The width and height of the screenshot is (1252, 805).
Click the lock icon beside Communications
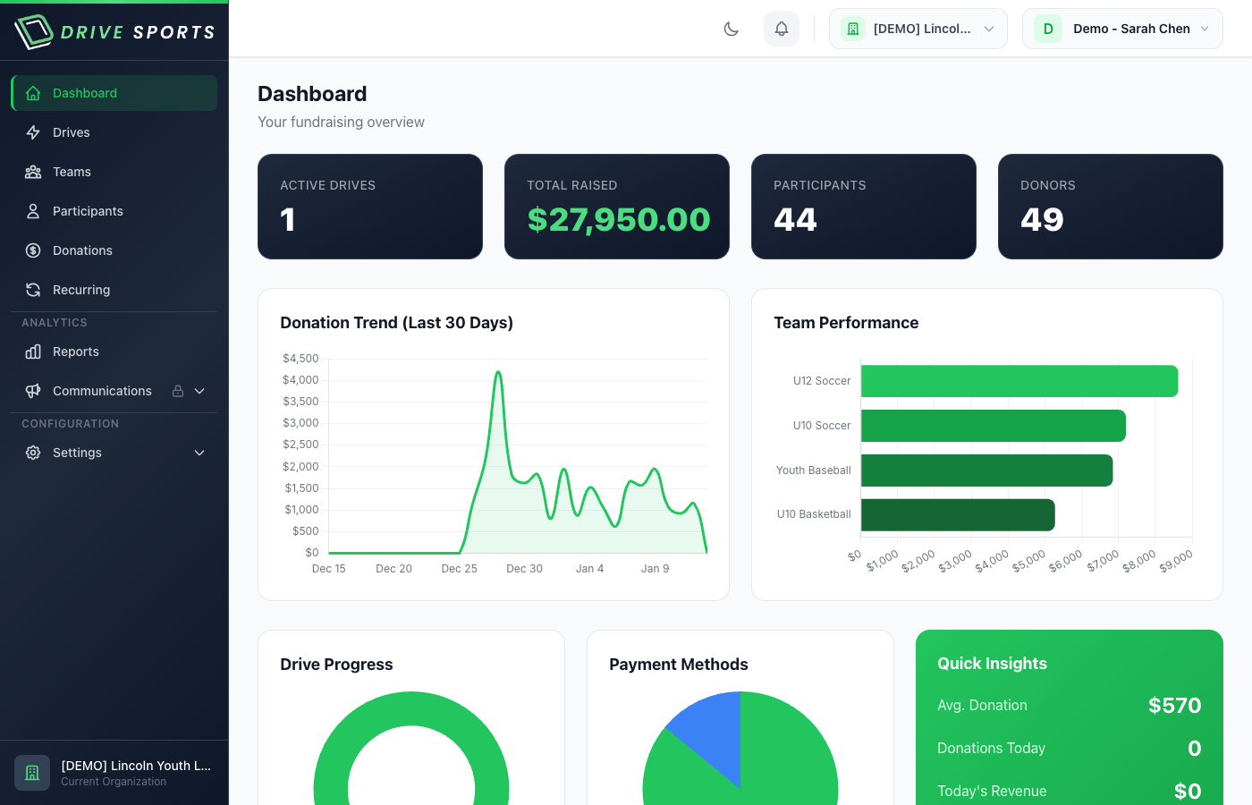pyautogui.click(x=178, y=391)
